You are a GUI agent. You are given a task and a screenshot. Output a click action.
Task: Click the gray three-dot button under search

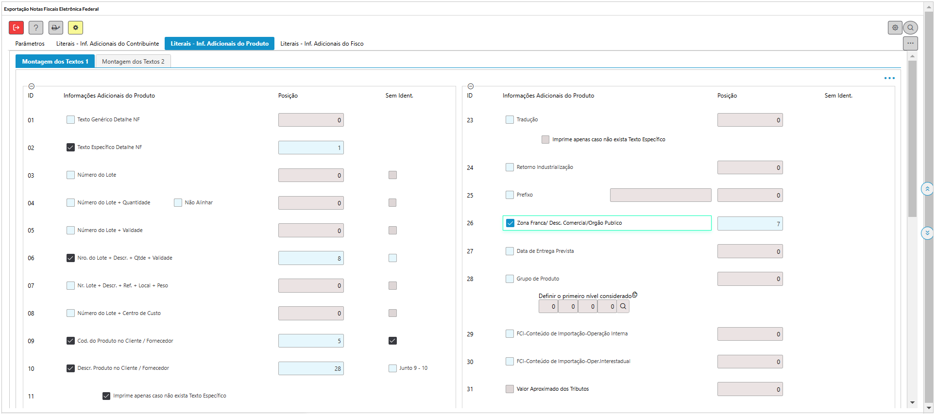coord(910,44)
